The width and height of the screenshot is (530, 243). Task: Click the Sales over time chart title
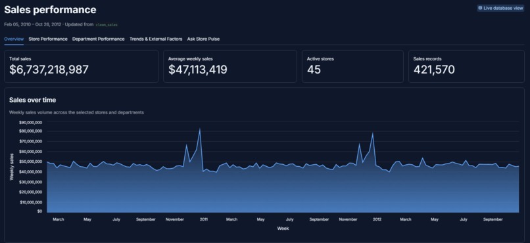click(x=32, y=100)
